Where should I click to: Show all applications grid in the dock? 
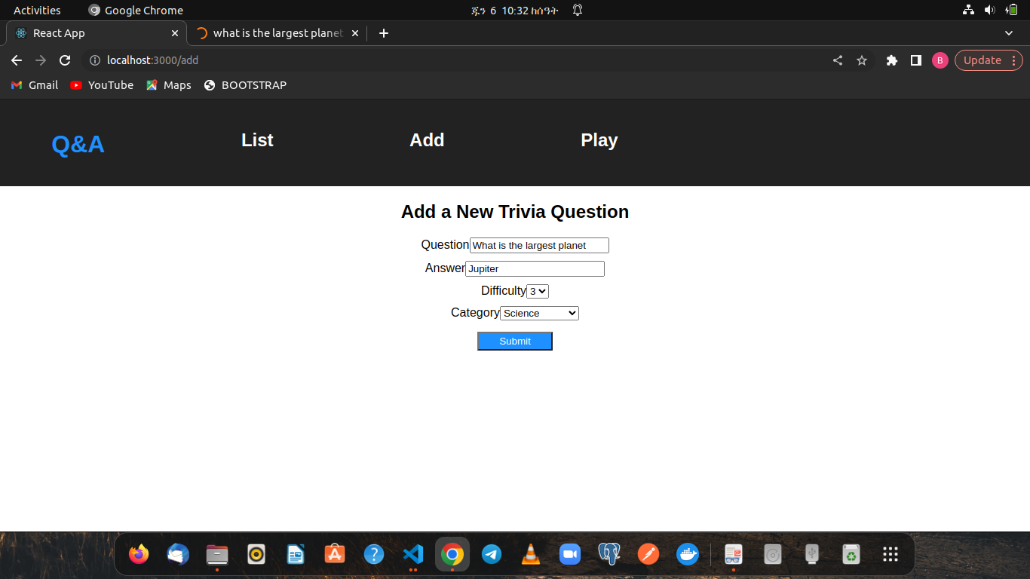890,554
